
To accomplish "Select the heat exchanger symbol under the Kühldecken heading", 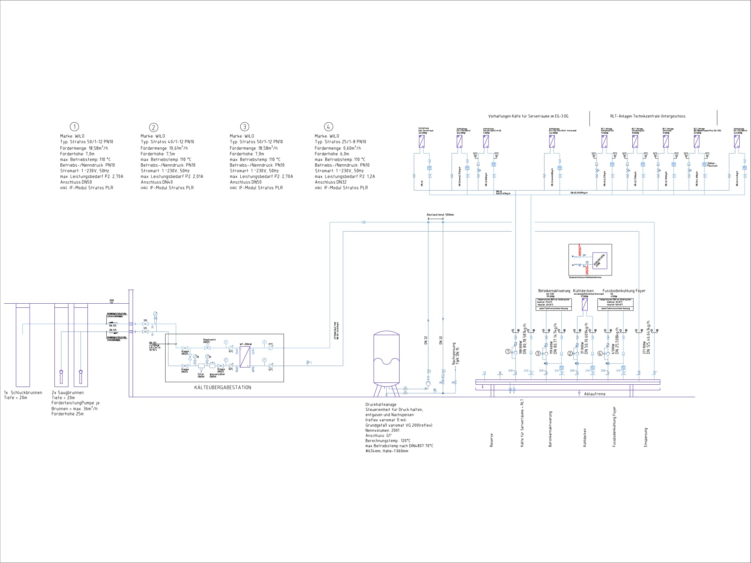I will tap(585, 304).
